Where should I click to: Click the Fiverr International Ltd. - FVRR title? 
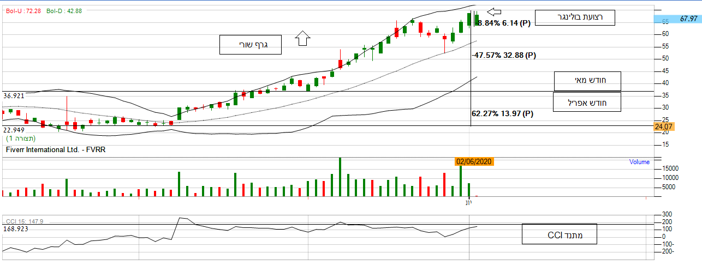56,149
